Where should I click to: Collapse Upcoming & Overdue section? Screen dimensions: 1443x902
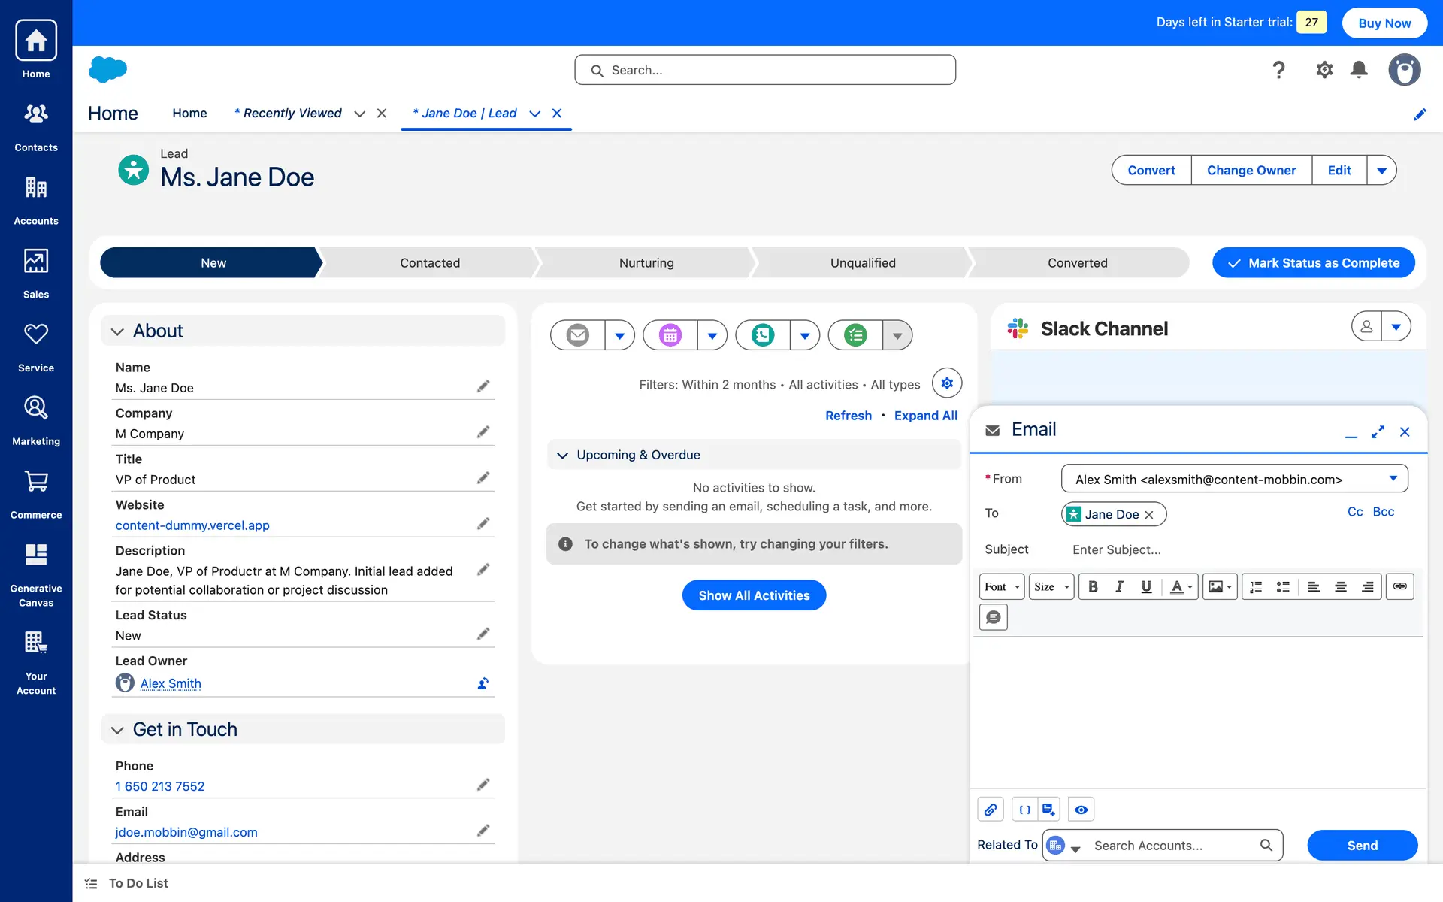tap(562, 456)
